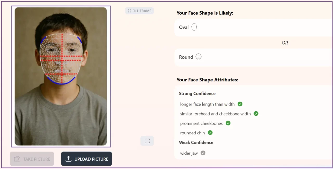This screenshot has width=333, height=169.
Task: Select the Oval face shape result
Action: 184,27
